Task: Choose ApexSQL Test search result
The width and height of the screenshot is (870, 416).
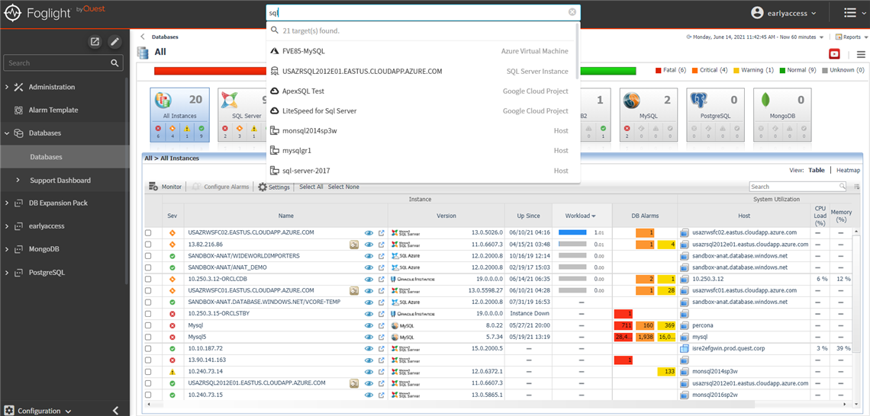Action: (x=423, y=91)
